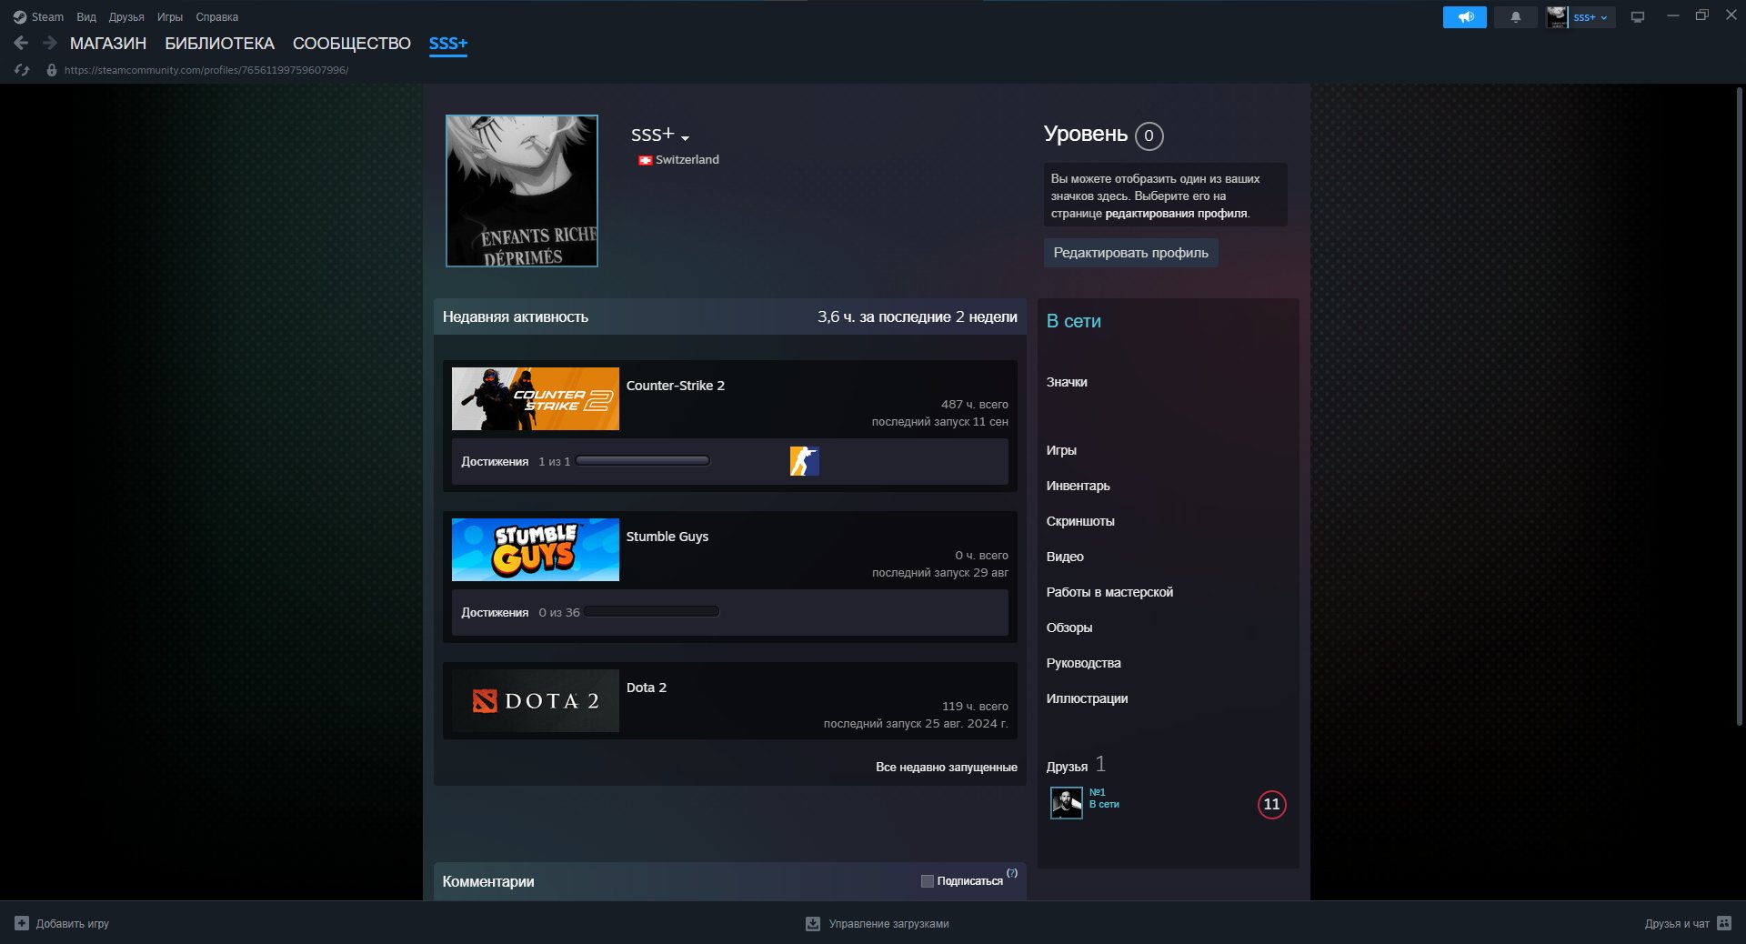Open the Обзоры link
Image resolution: width=1746 pixels, height=944 pixels.
tap(1069, 628)
